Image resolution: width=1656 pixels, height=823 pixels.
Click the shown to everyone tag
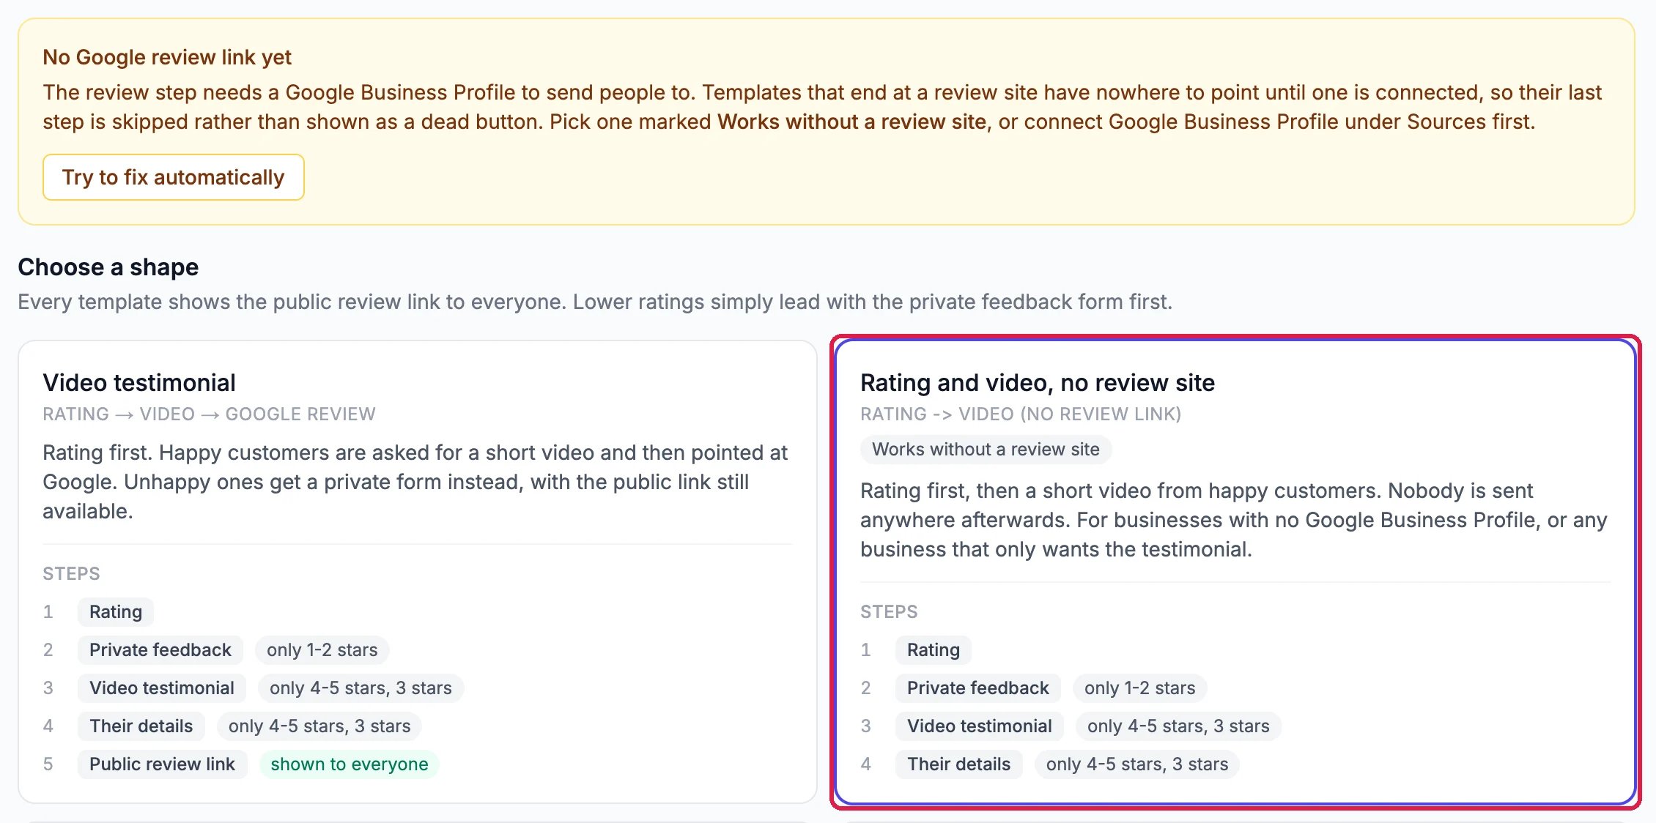350,764
